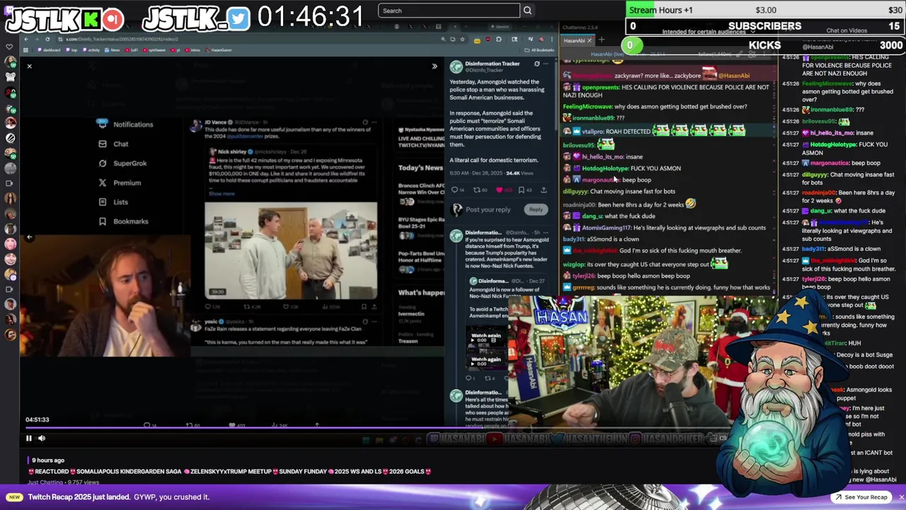This screenshot has width=906, height=510.
Task: Click Post your reply field
Action: tap(488, 210)
